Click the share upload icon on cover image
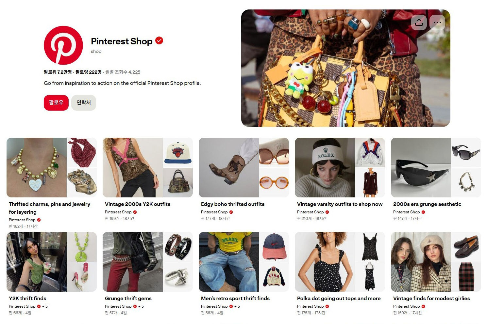This screenshot has width=487, height=324. 419,23
